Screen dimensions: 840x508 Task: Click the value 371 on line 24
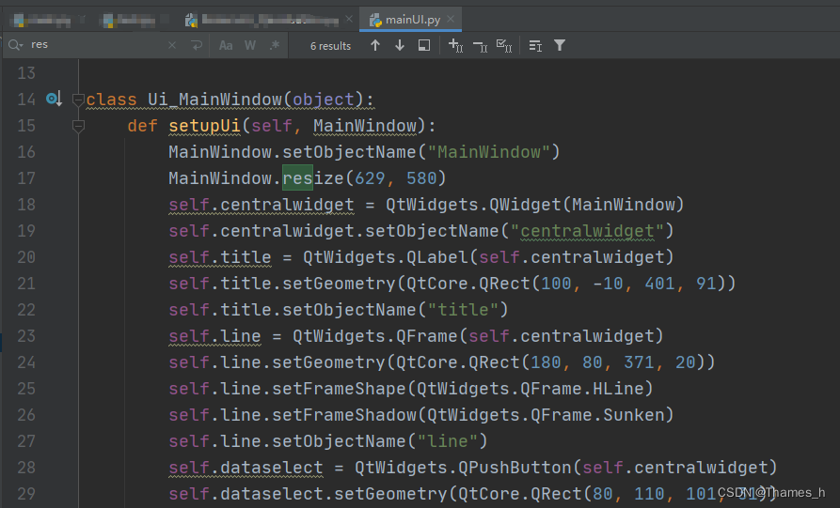[639, 362]
